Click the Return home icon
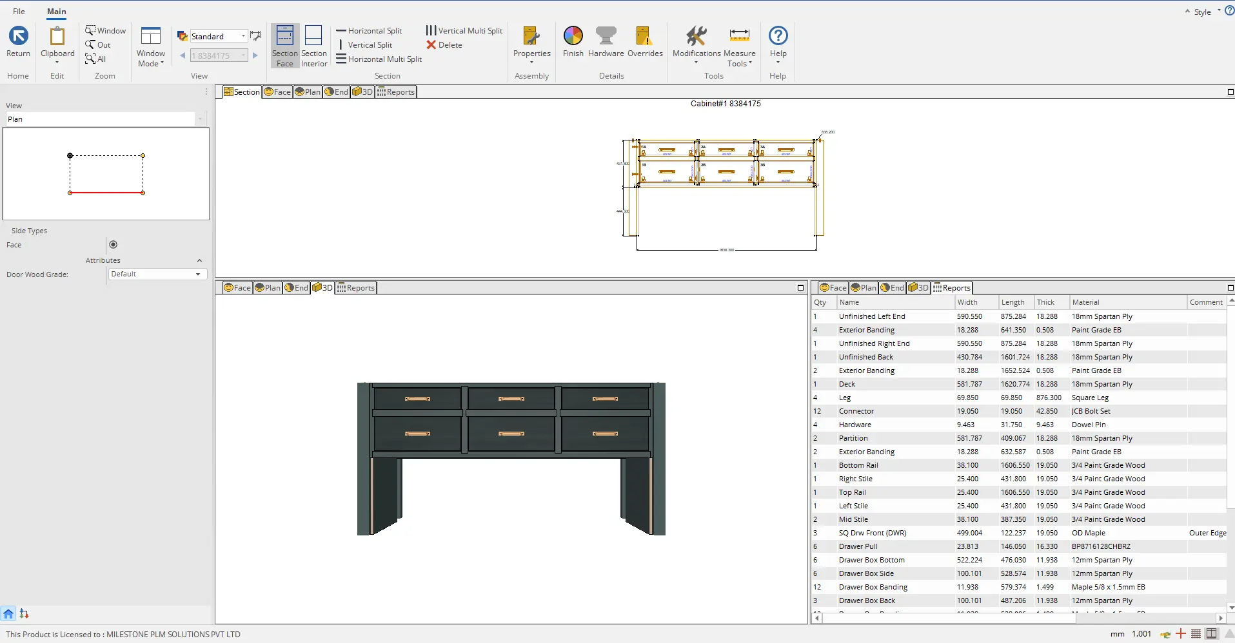The height and width of the screenshot is (643, 1235). click(18, 43)
